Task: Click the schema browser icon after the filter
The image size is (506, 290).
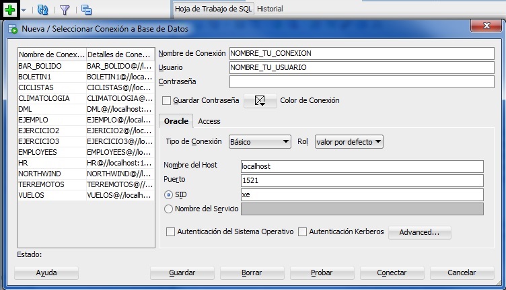Action: tap(87, 10)
